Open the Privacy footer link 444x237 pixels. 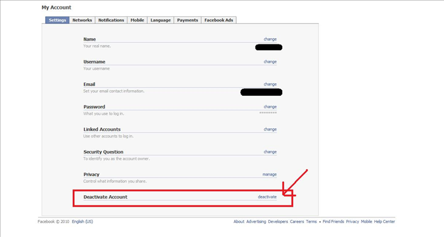pos(352,221)
